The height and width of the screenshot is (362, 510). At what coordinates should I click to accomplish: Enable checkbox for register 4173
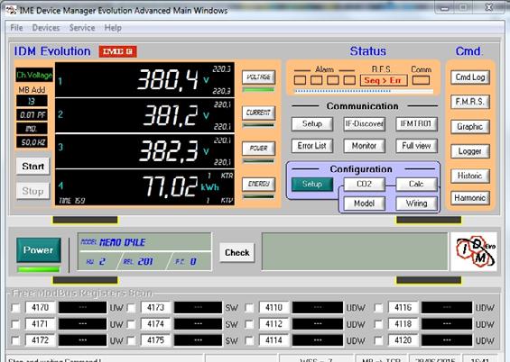[x=131, y=307]
